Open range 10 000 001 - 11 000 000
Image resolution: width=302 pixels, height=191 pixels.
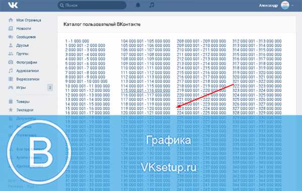pyautogui.click(x=88, y=86)
